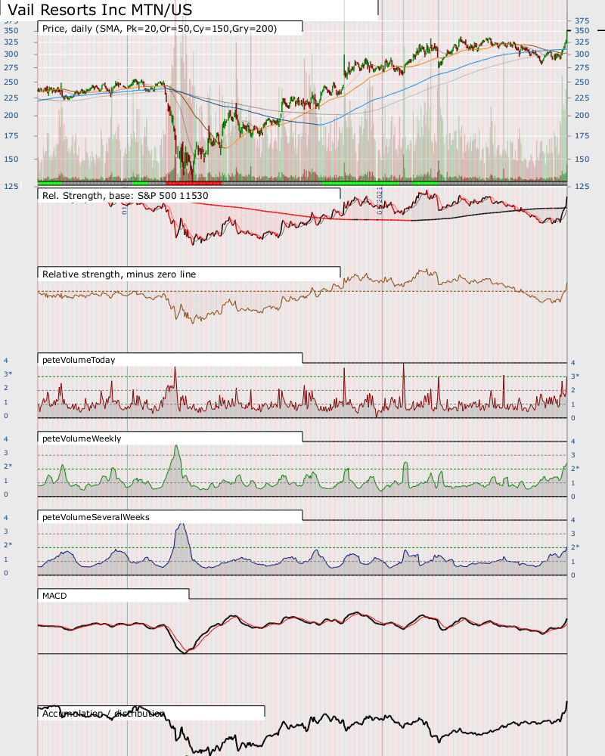605x756 pixels.
Task: Click the 3 value on the peteVolumeWeekly right axis
Action: 573,455
